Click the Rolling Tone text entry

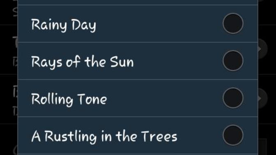click(x=69, y=99)
